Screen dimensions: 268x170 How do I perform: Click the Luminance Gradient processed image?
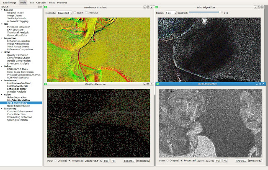pyautogui.click(x=99, y=49)
